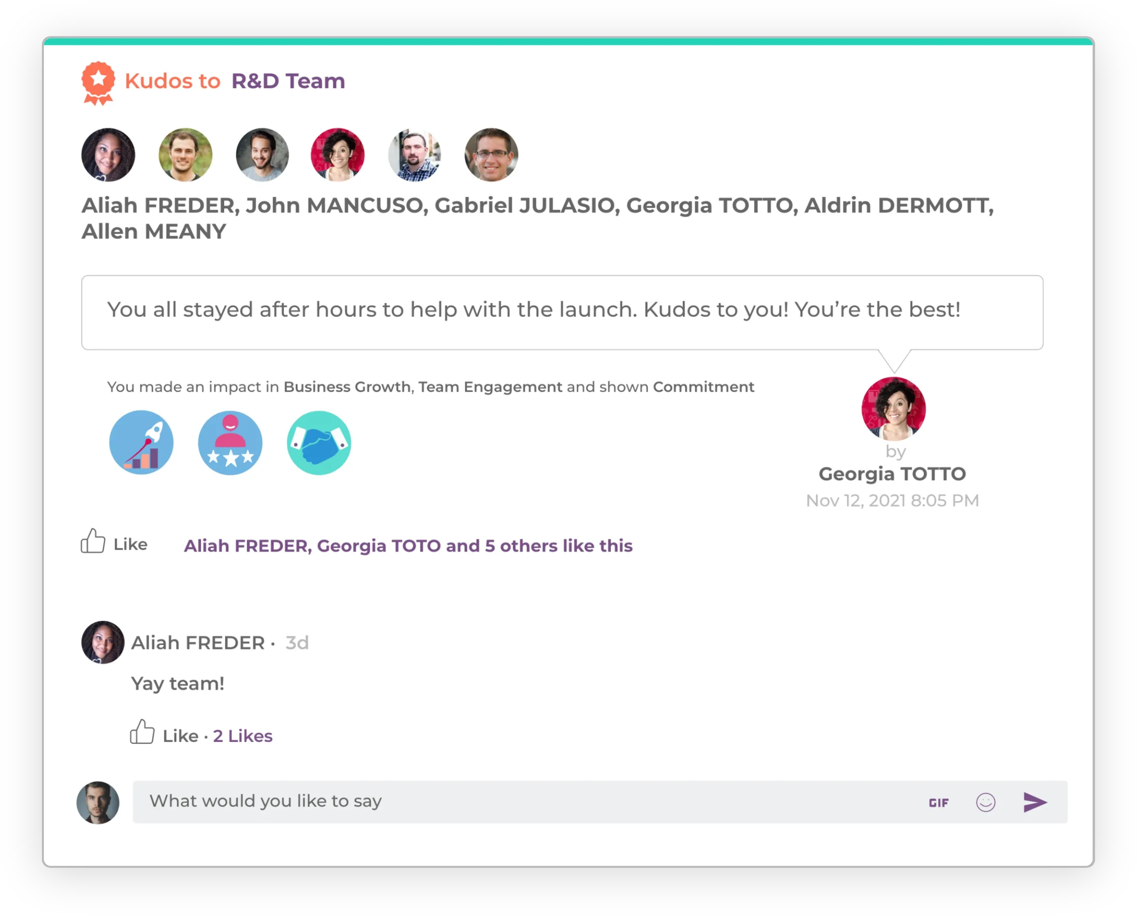Viewport: 1137px width, 916px height.
Task: Show the 2 Likes on comment
Action: coord(243,736)
